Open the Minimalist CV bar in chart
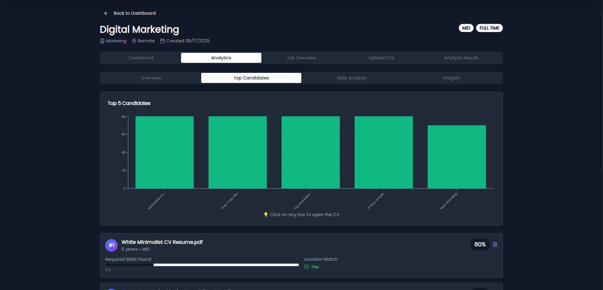 (x=164, y=152)
